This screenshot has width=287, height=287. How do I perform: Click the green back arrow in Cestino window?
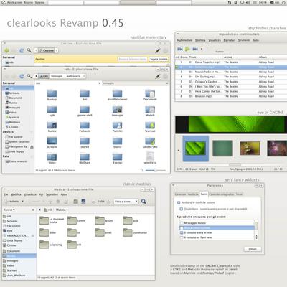coord(6,50)
